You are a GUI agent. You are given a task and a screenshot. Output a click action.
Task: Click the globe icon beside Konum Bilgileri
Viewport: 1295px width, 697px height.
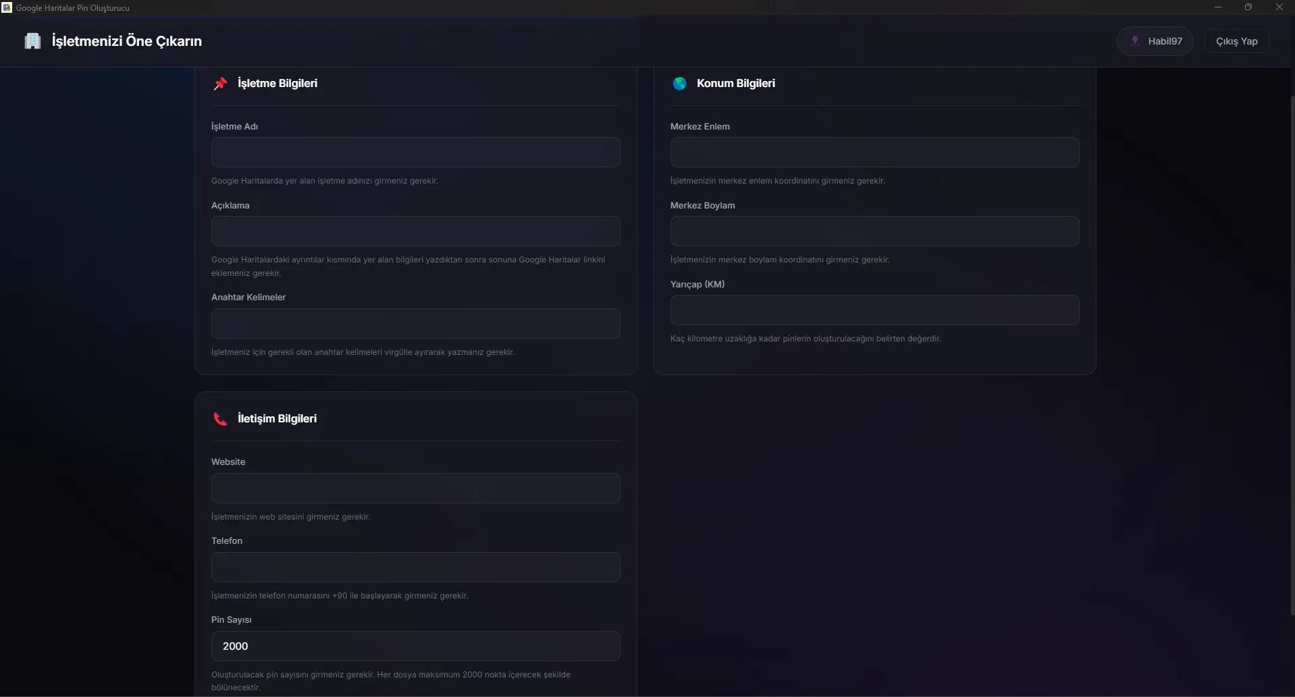(679, 84)
